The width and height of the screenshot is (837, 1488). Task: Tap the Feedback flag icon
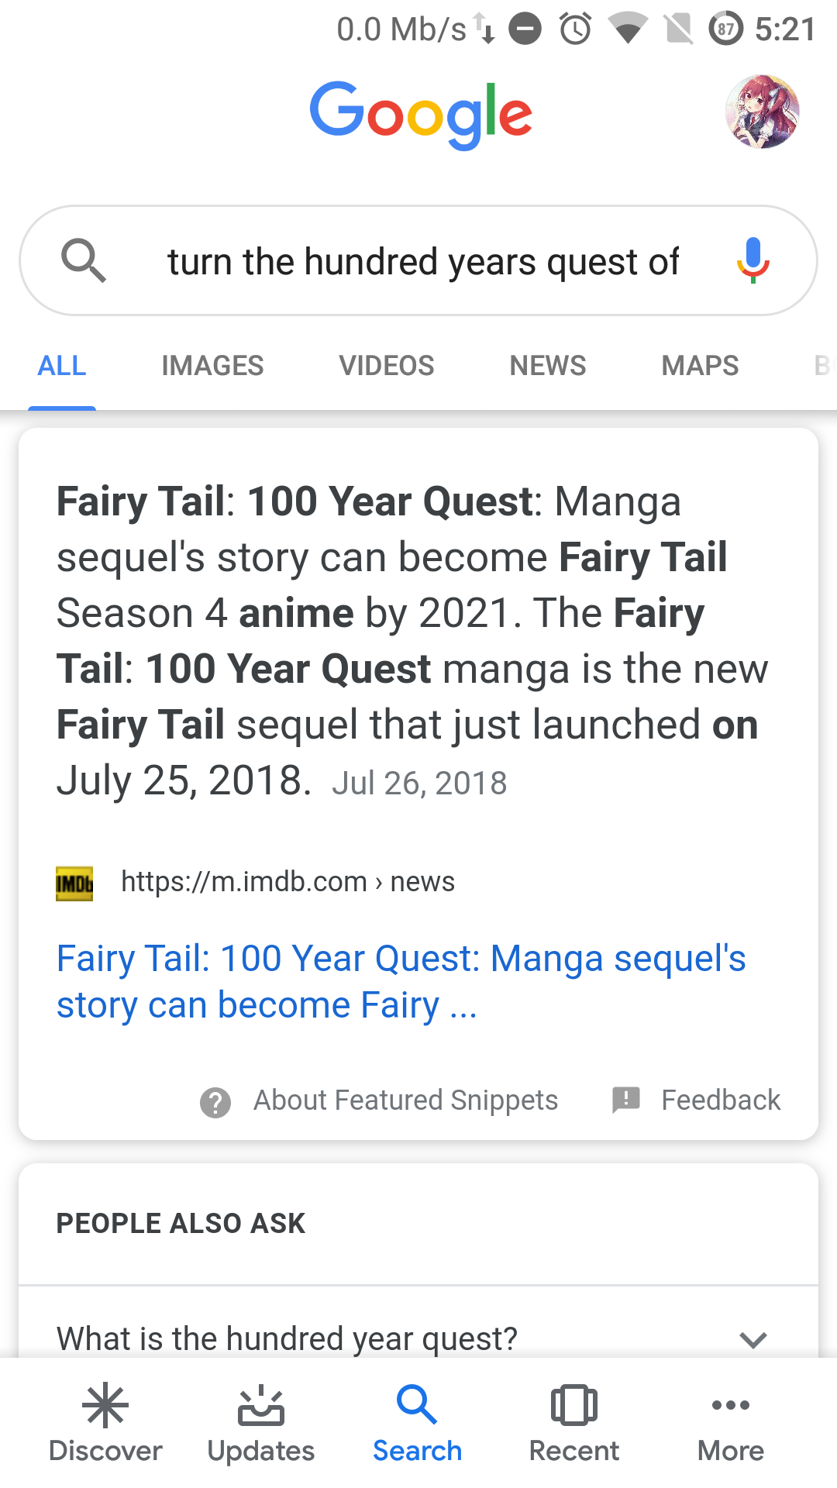pyautogui.click(x=626, y=1099)
